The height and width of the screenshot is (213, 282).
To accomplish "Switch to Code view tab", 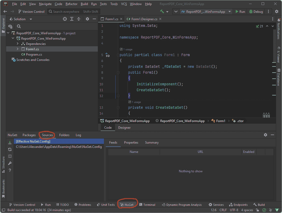I will 108,128.
